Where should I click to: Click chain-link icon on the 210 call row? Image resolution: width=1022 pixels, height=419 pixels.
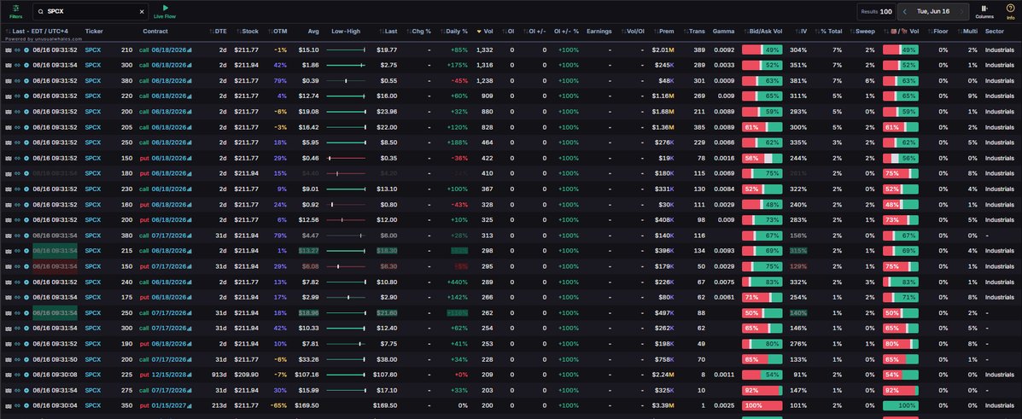[x=18, y=49]
